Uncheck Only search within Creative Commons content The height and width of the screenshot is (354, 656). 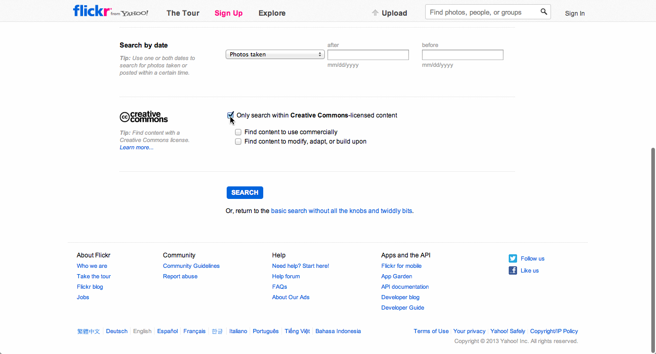230,115
